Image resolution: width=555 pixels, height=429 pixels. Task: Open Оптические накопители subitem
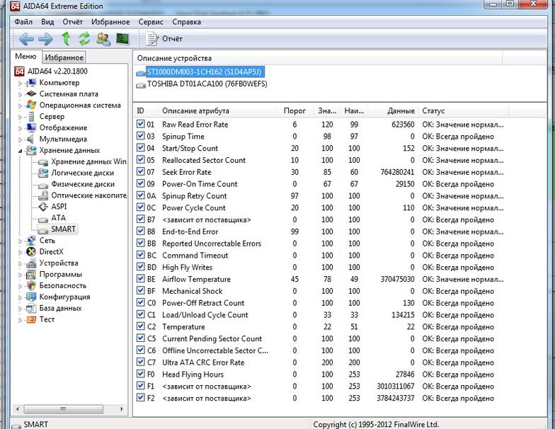89,195
